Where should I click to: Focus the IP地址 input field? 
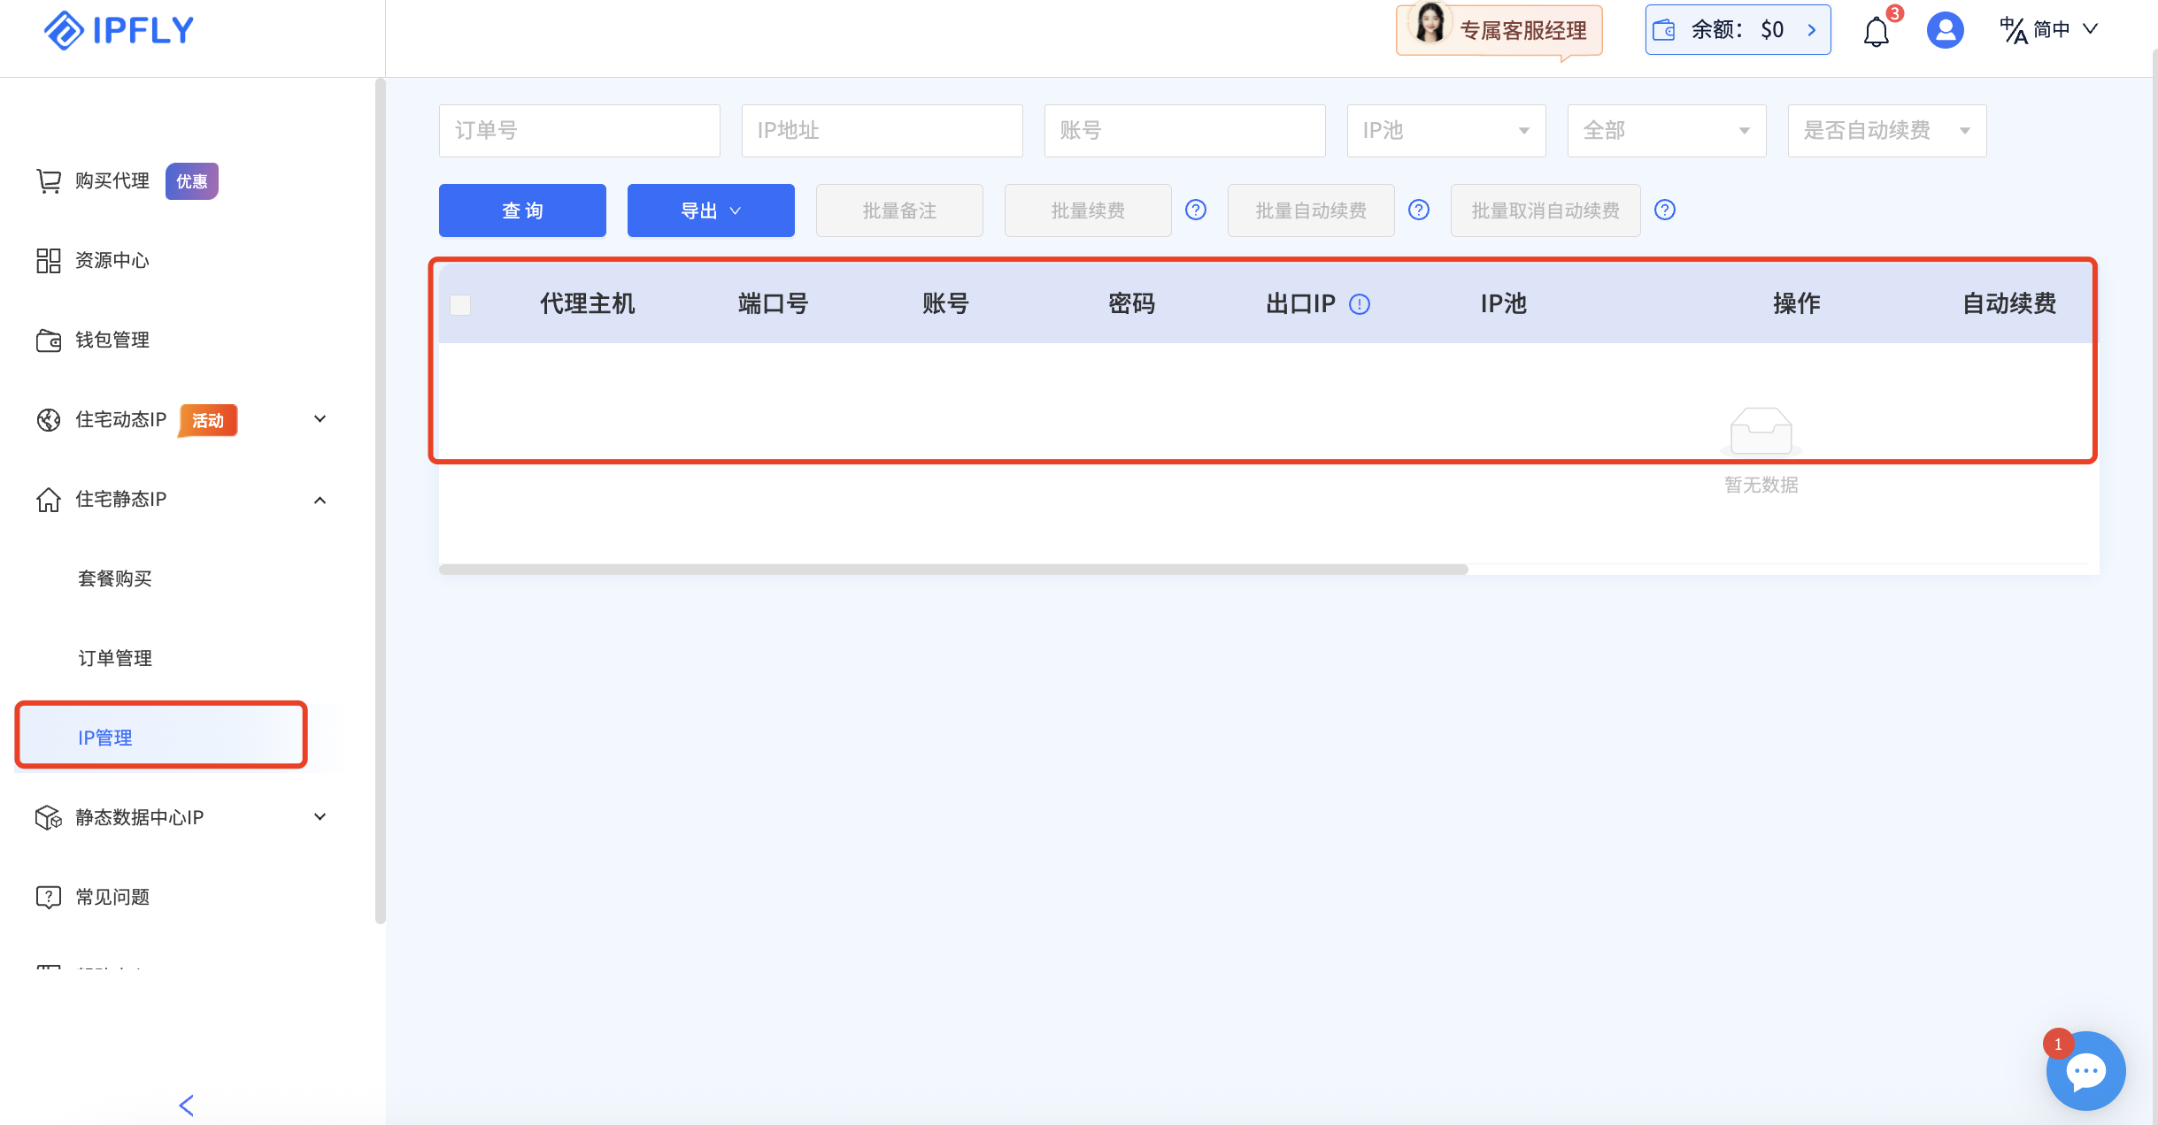coord(882,131)
